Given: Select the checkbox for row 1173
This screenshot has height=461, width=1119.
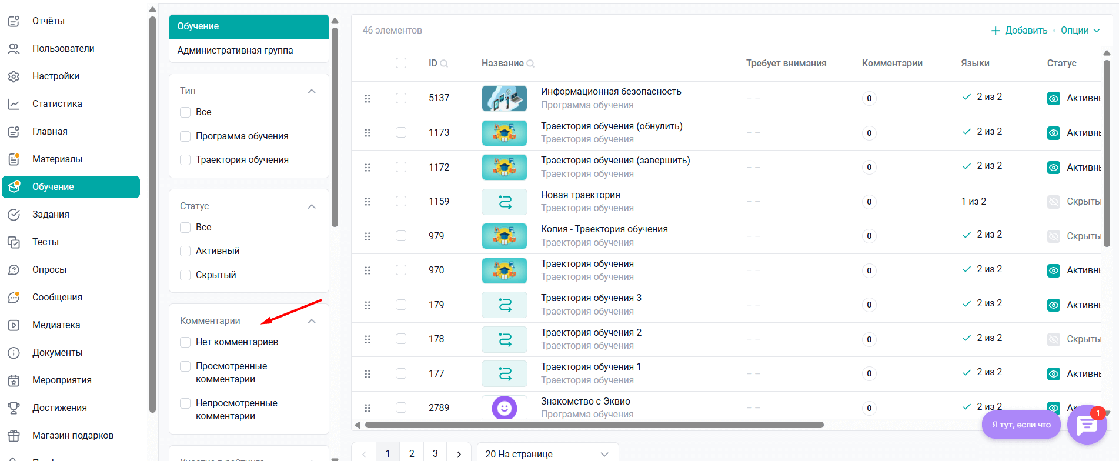Looking at the screenshot, I should click(401, 132).
